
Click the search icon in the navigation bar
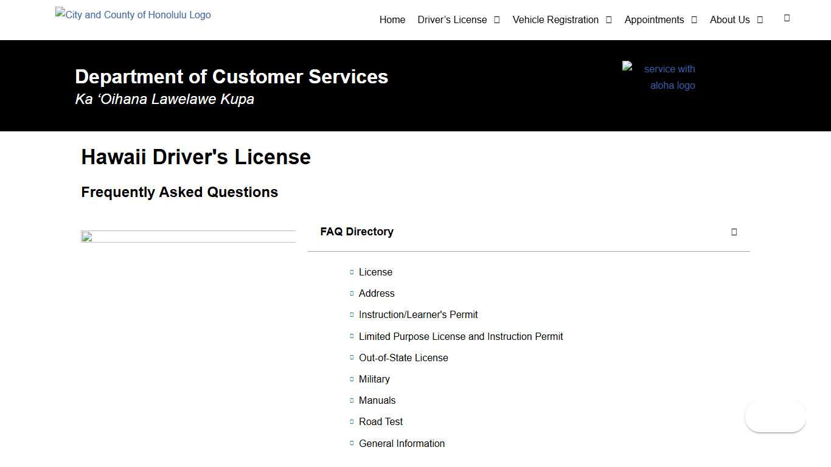pyautogui.click(x=787, y=19)
